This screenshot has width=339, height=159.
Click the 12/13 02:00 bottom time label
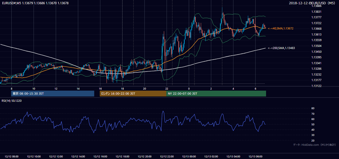point(211,157)
